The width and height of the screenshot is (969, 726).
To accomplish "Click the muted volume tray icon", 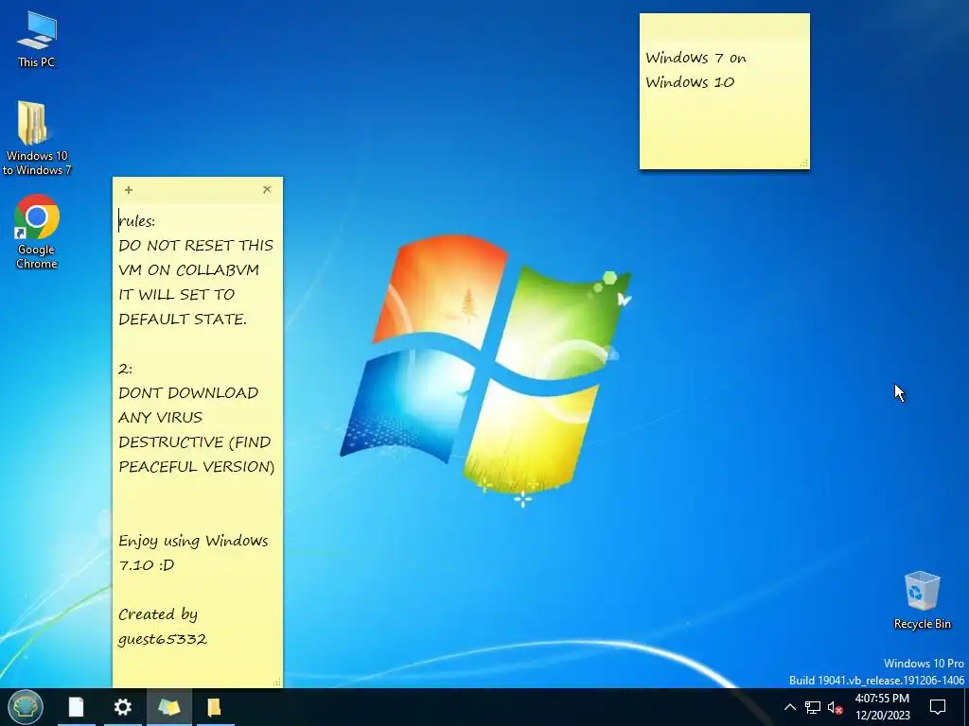I will (835, 707).
